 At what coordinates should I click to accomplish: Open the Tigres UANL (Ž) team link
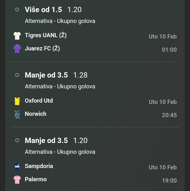[x=46, y=35]
